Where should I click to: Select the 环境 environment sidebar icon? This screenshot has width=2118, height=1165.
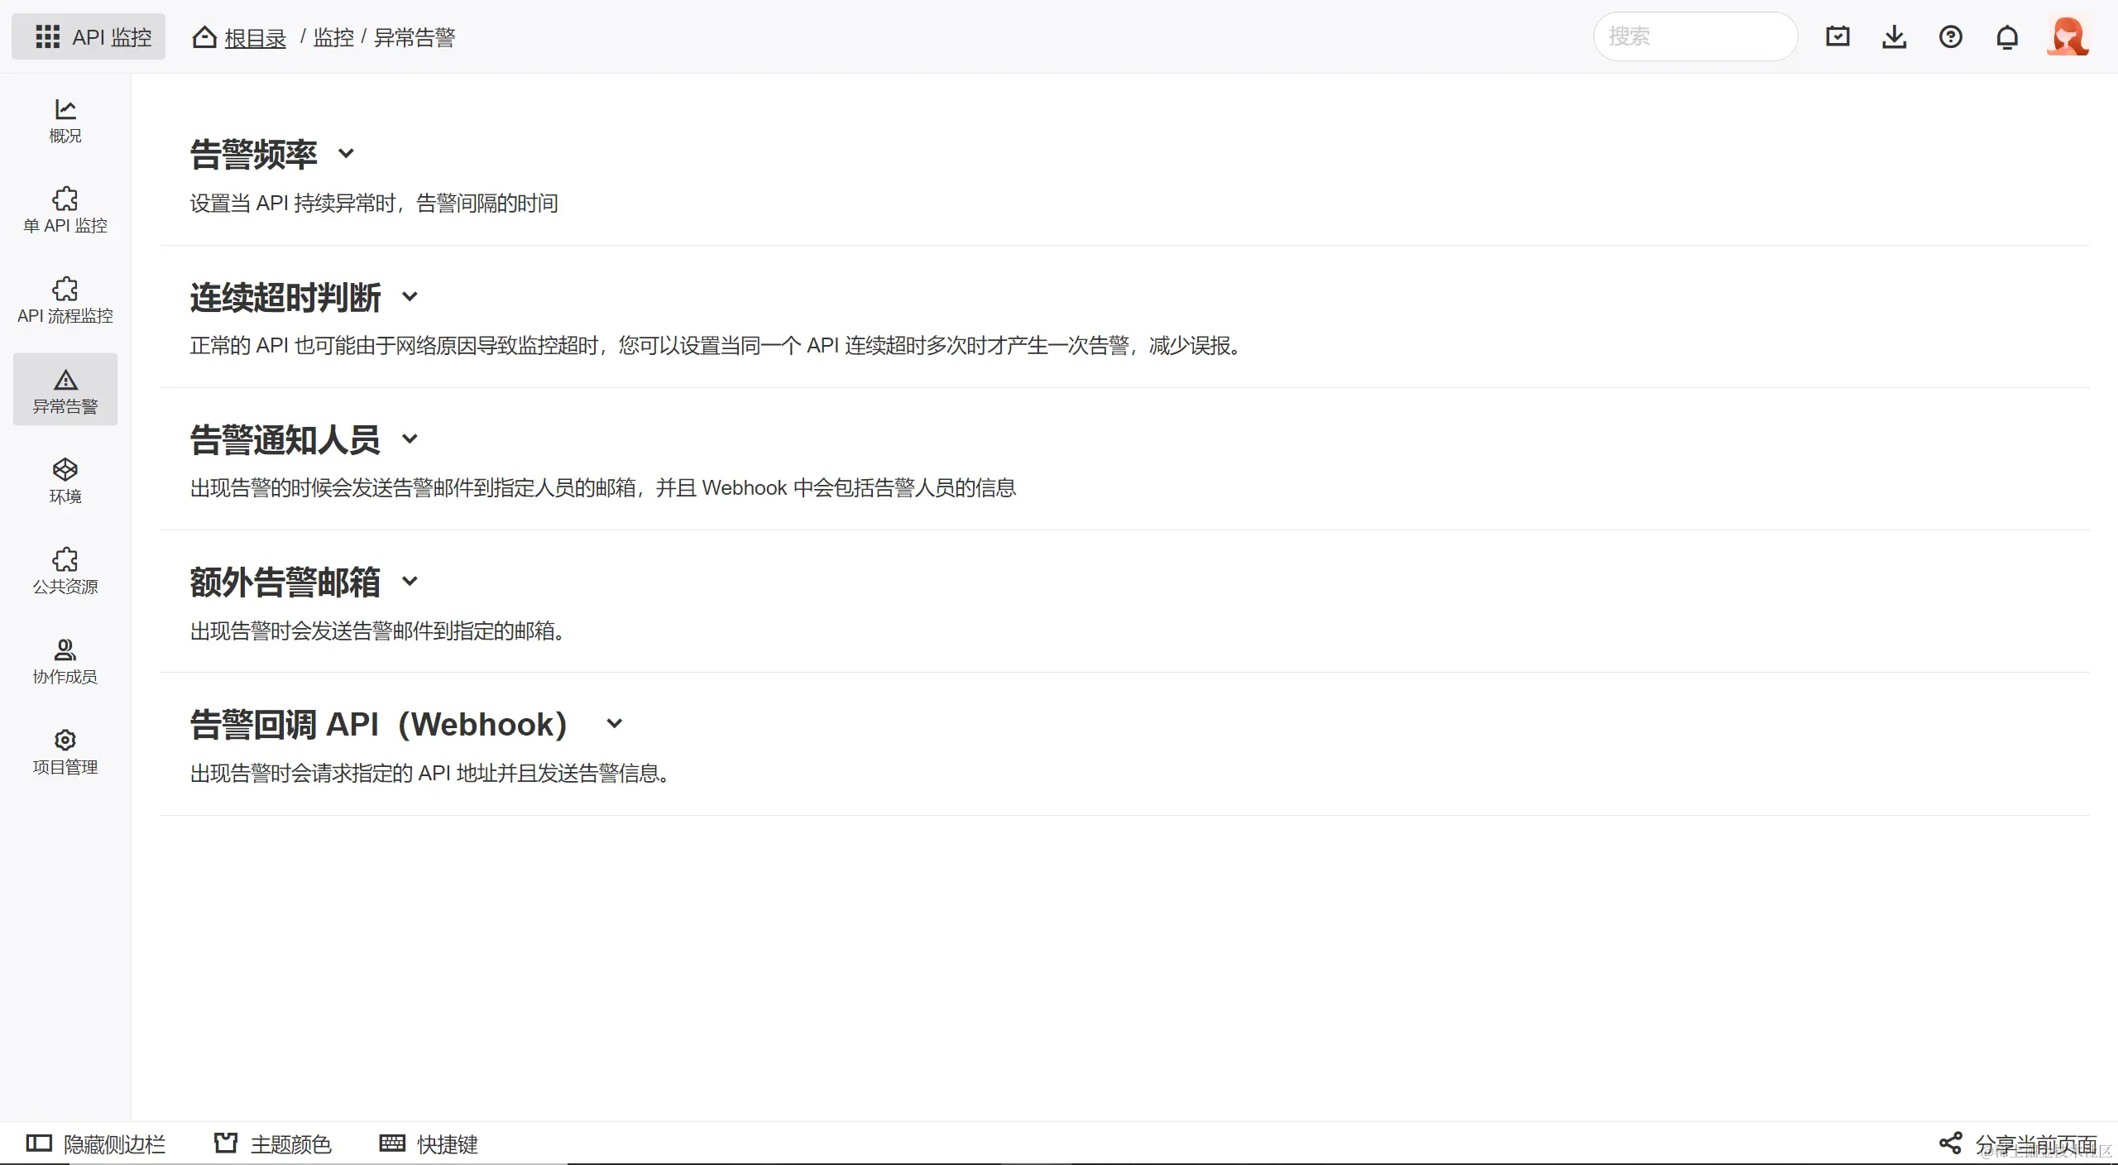(x=65, y=481)
